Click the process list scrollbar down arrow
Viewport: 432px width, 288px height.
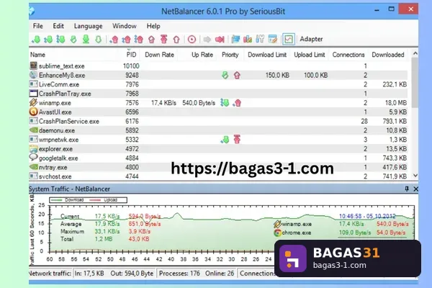415,176
